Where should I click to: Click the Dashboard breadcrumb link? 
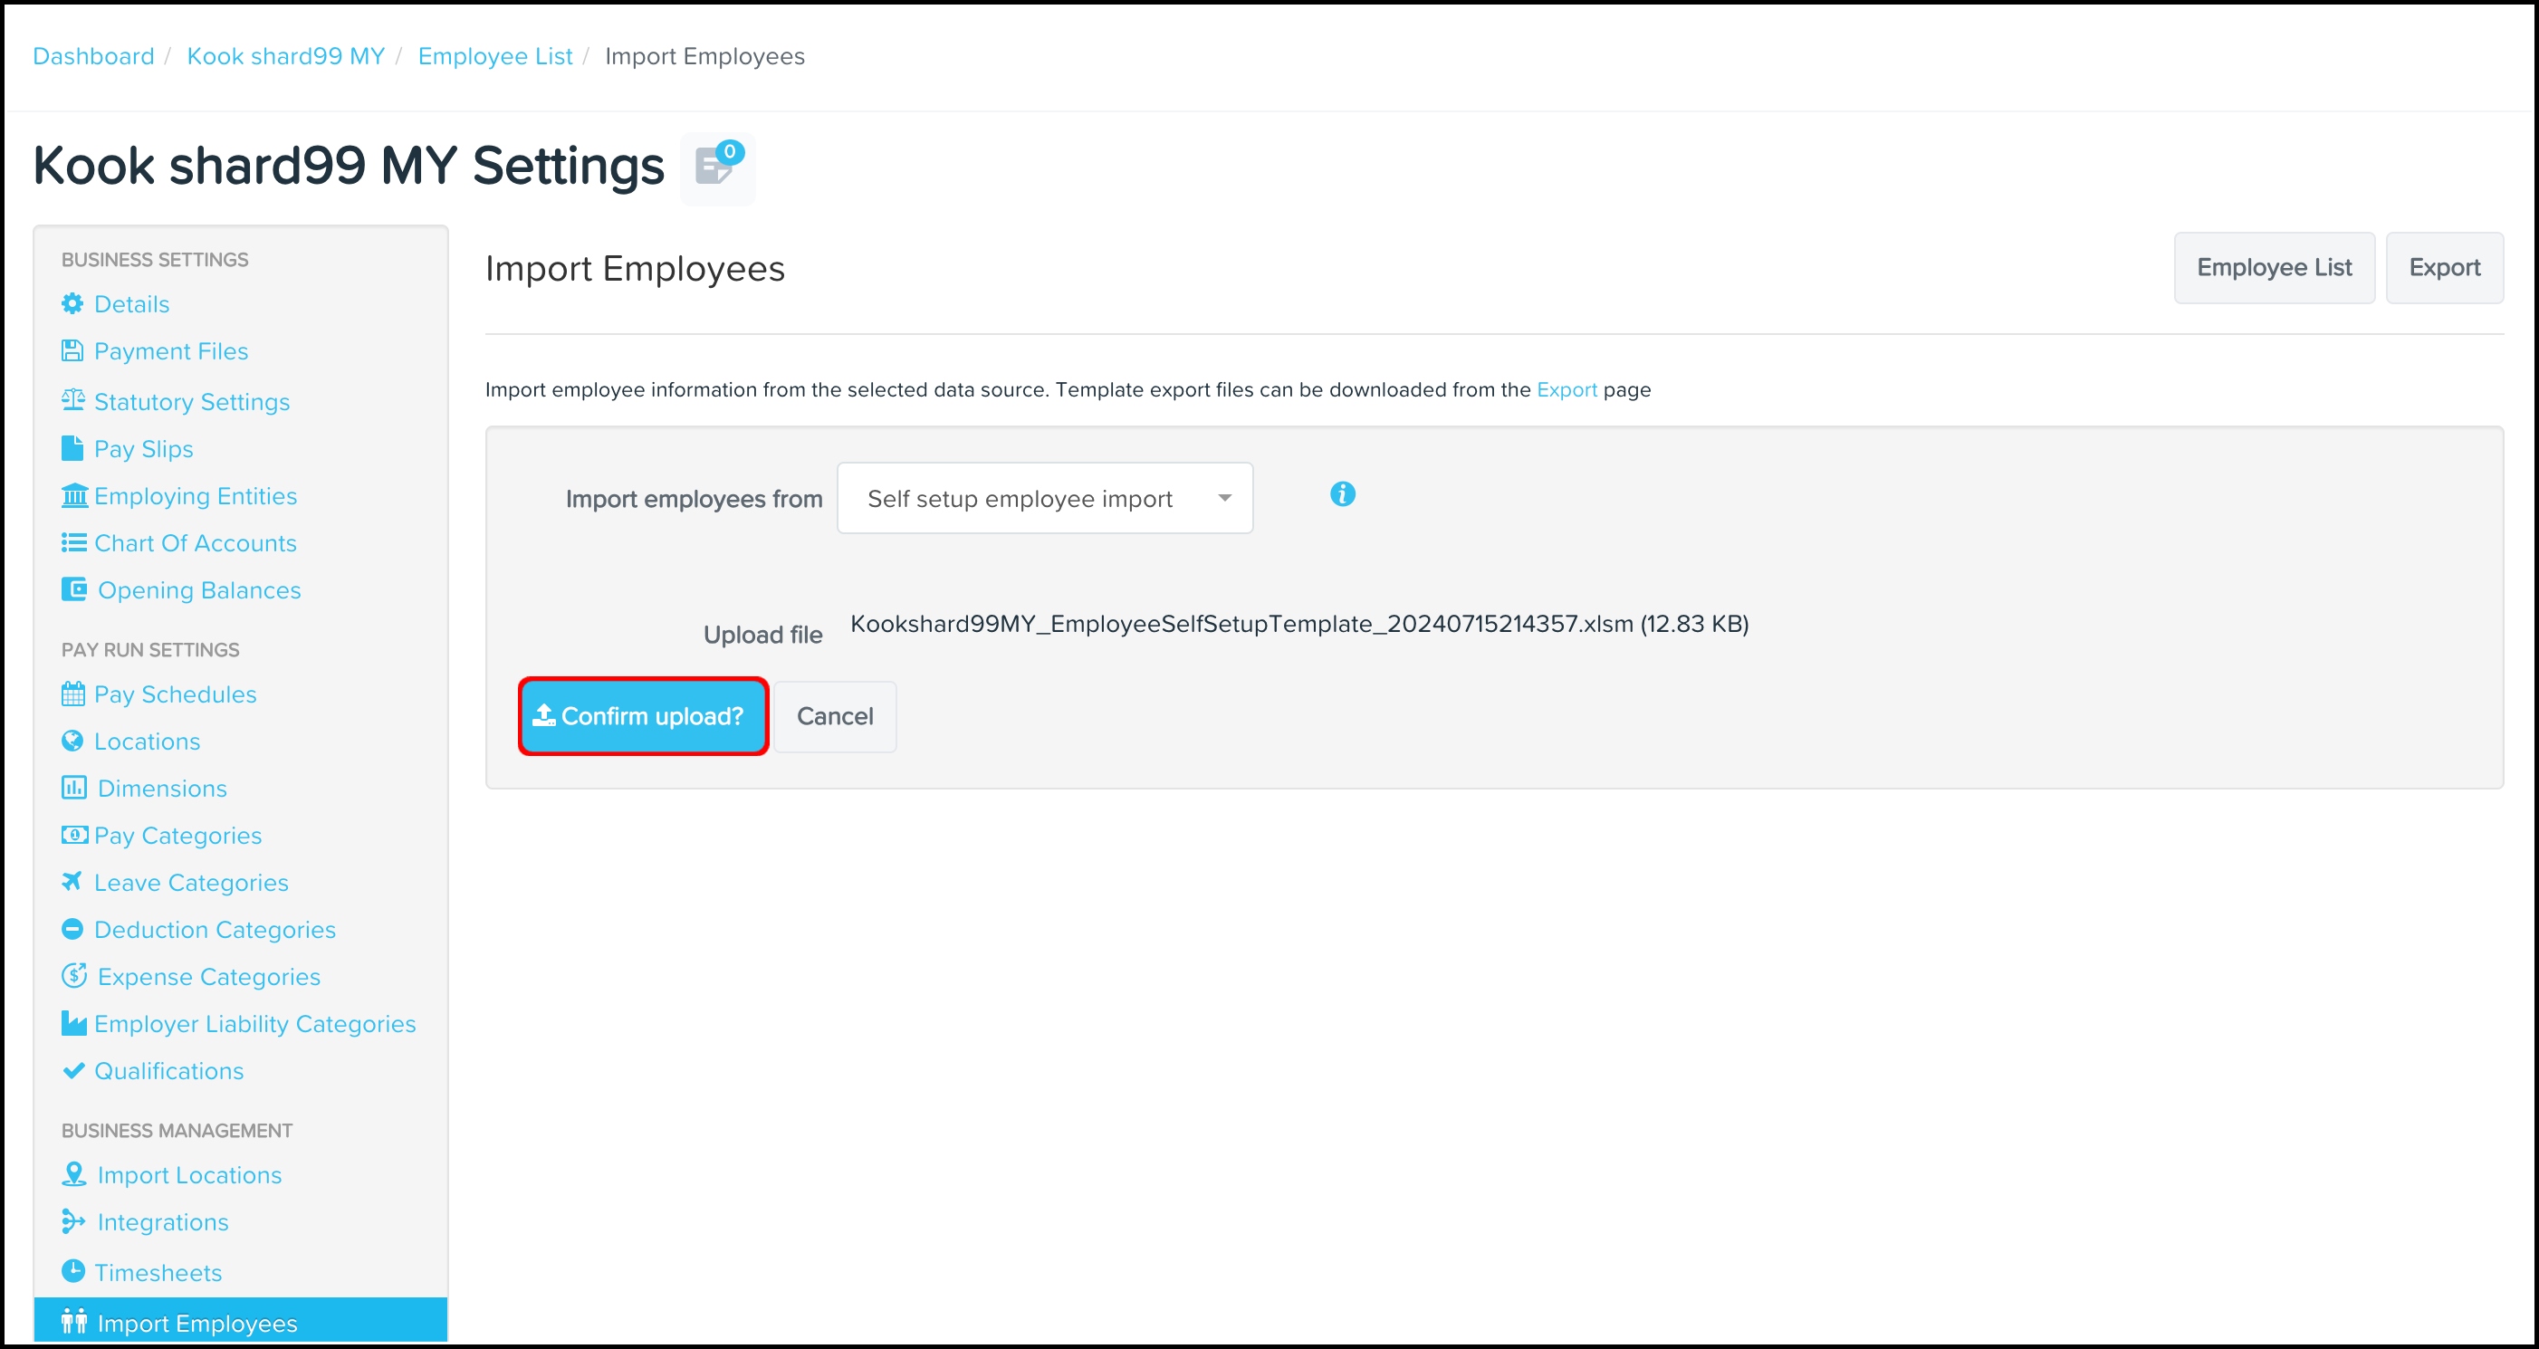point(93,56)
